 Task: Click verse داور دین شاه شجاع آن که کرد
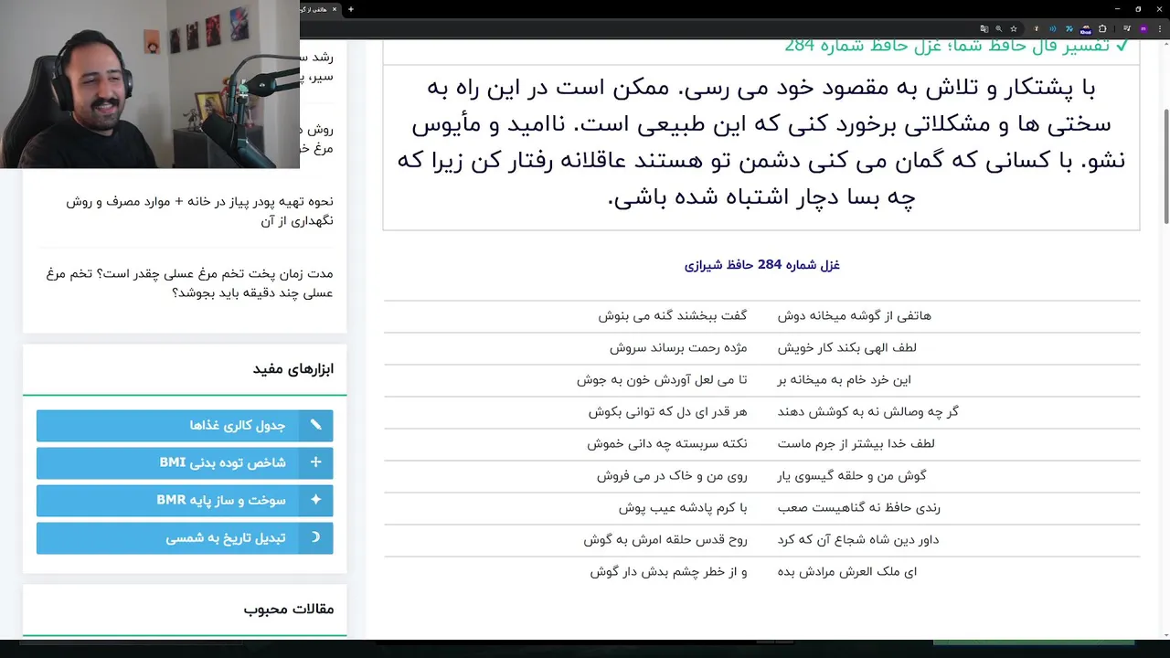(x=857, y=539)
